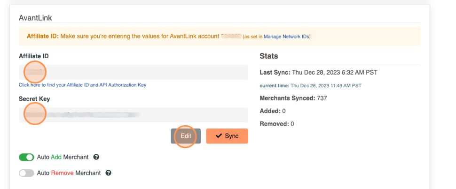Screen dimensions: 456x189
Task: Click the checkmark icon on Sync button
Action: pyautogui.click(x=219, y=136)
